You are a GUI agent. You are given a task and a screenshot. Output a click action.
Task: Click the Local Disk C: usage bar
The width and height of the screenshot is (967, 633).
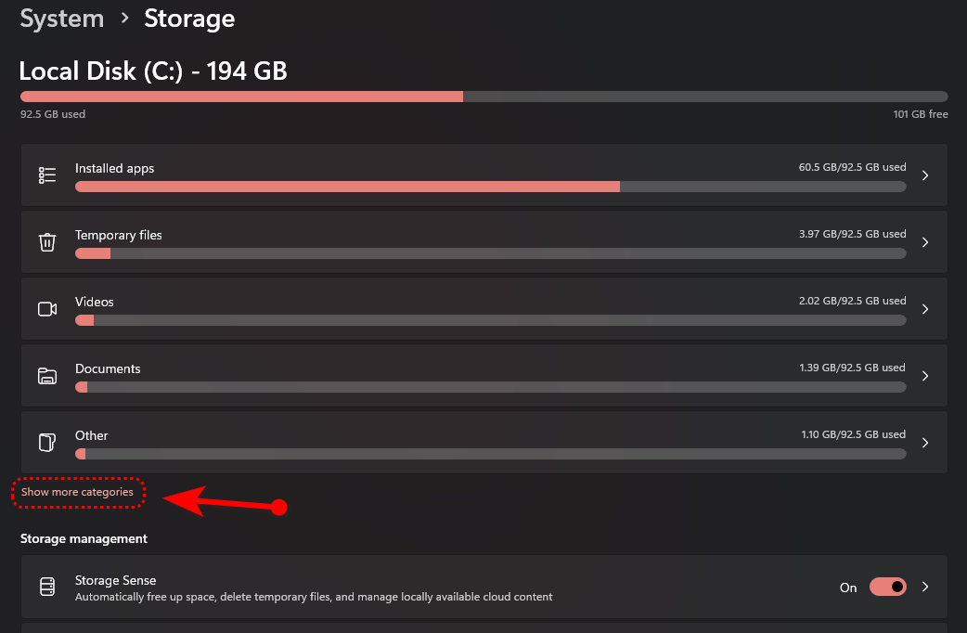483,97
